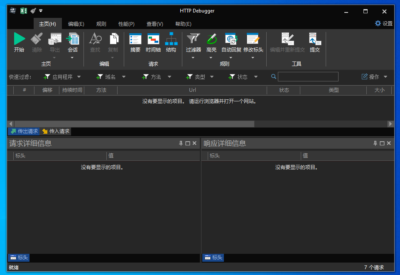Viewport: 400px width, 275px height.
Task: Open the 过滤器 filter dropdown
Action: click(x=193, y=58)
